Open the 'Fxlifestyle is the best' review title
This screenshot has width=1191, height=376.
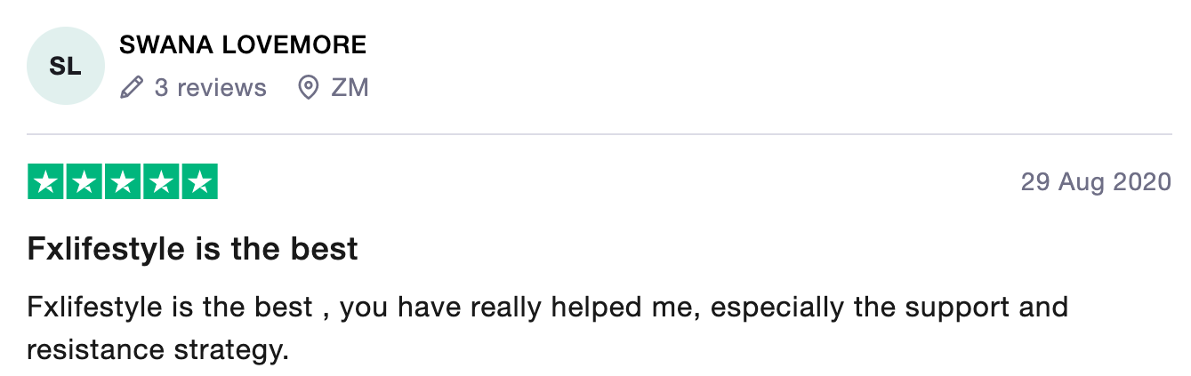pos(193,249)
